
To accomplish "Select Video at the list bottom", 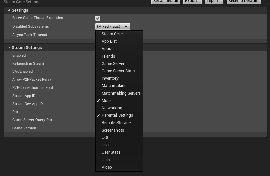I will (x=107, y=167).
